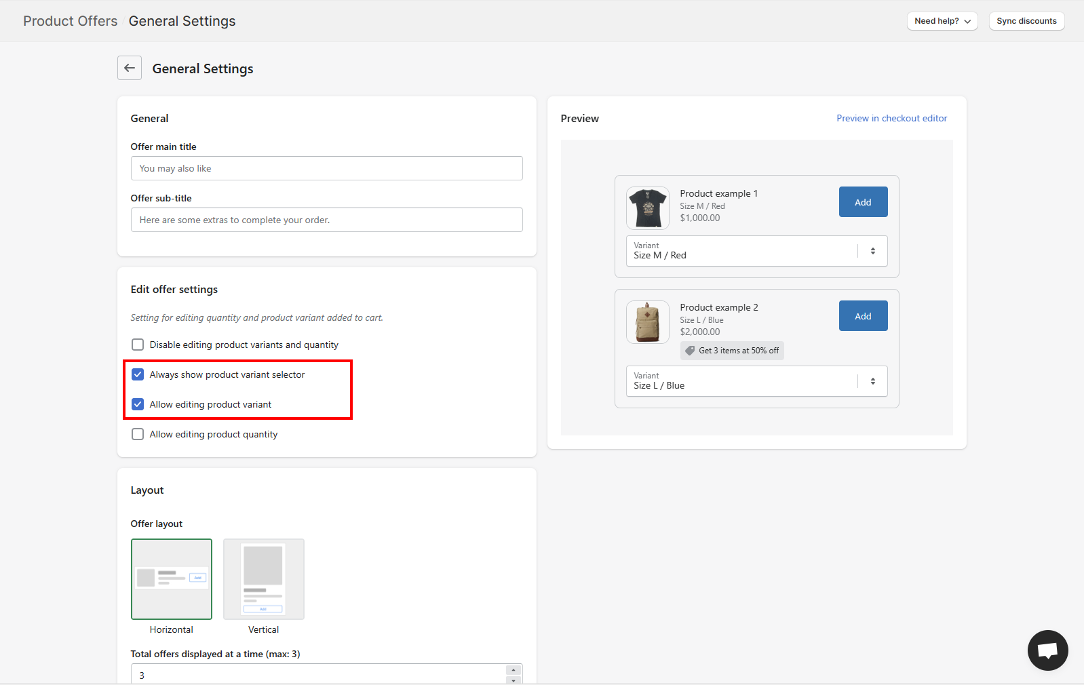Viewport: 1084px width, 685px height.
Task: Click the Edit offer settings heading
Action: (x=174, y=289)
